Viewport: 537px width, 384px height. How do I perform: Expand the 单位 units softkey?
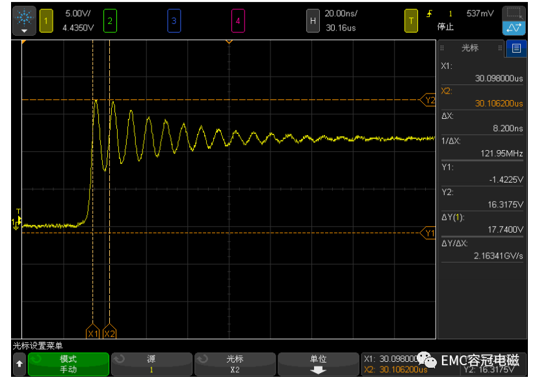click(x=318, y=364)
